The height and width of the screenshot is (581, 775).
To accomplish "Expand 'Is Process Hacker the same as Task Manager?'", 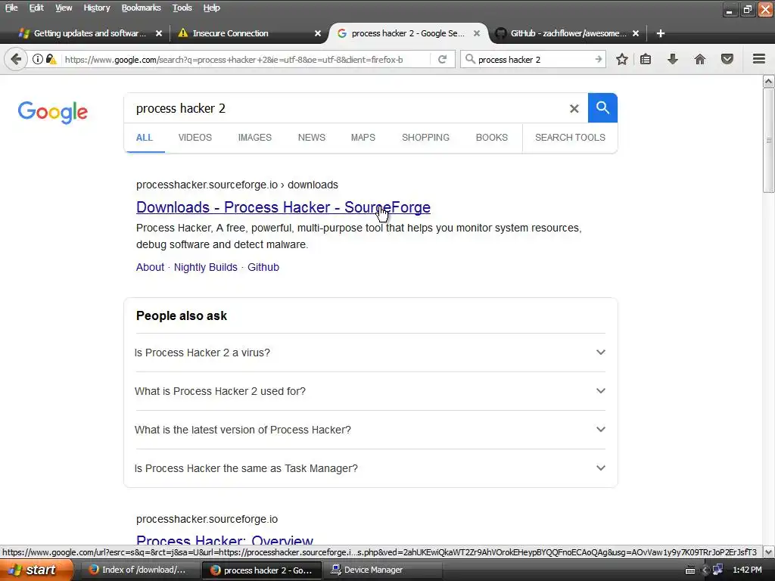I will pos(369,468).
